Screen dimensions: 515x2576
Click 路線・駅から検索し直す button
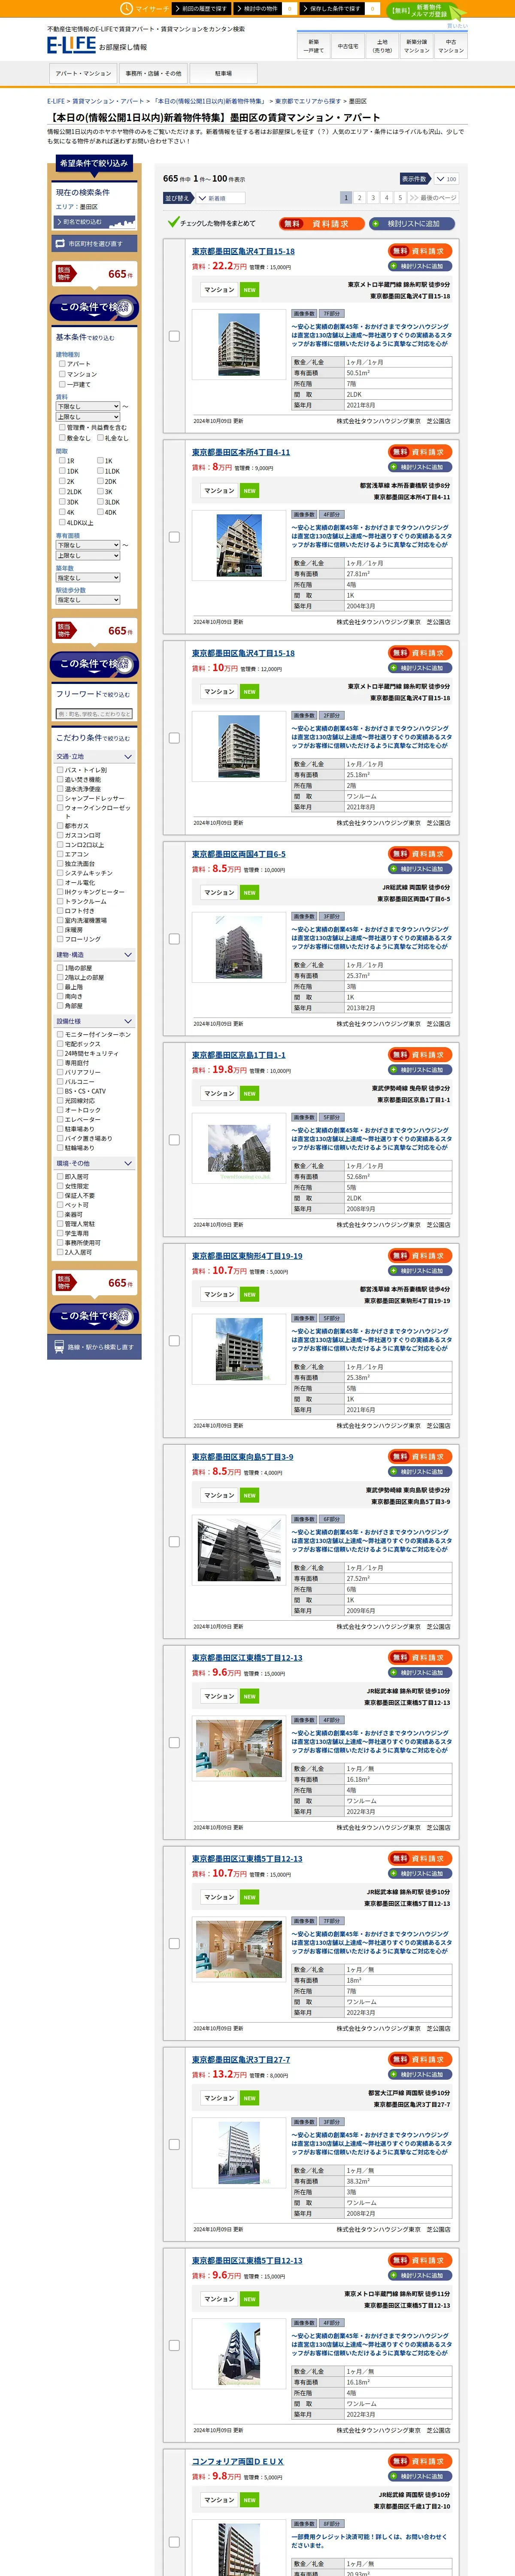tap(95, 1347)
